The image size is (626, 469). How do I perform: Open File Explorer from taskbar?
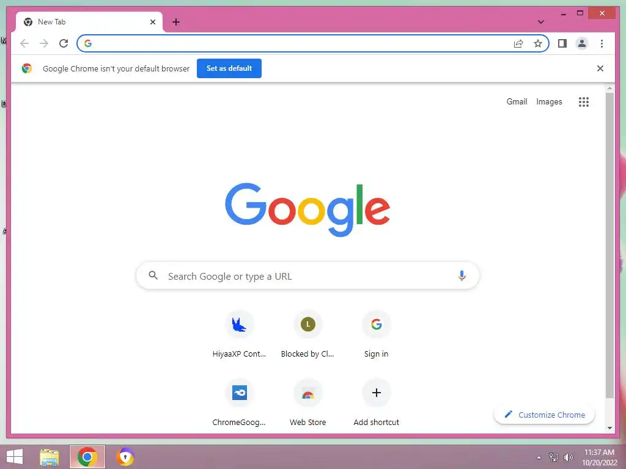[50, 457]
